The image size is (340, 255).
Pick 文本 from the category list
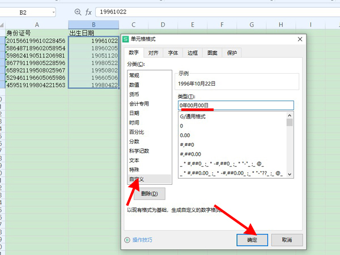(x=134, y=160)
